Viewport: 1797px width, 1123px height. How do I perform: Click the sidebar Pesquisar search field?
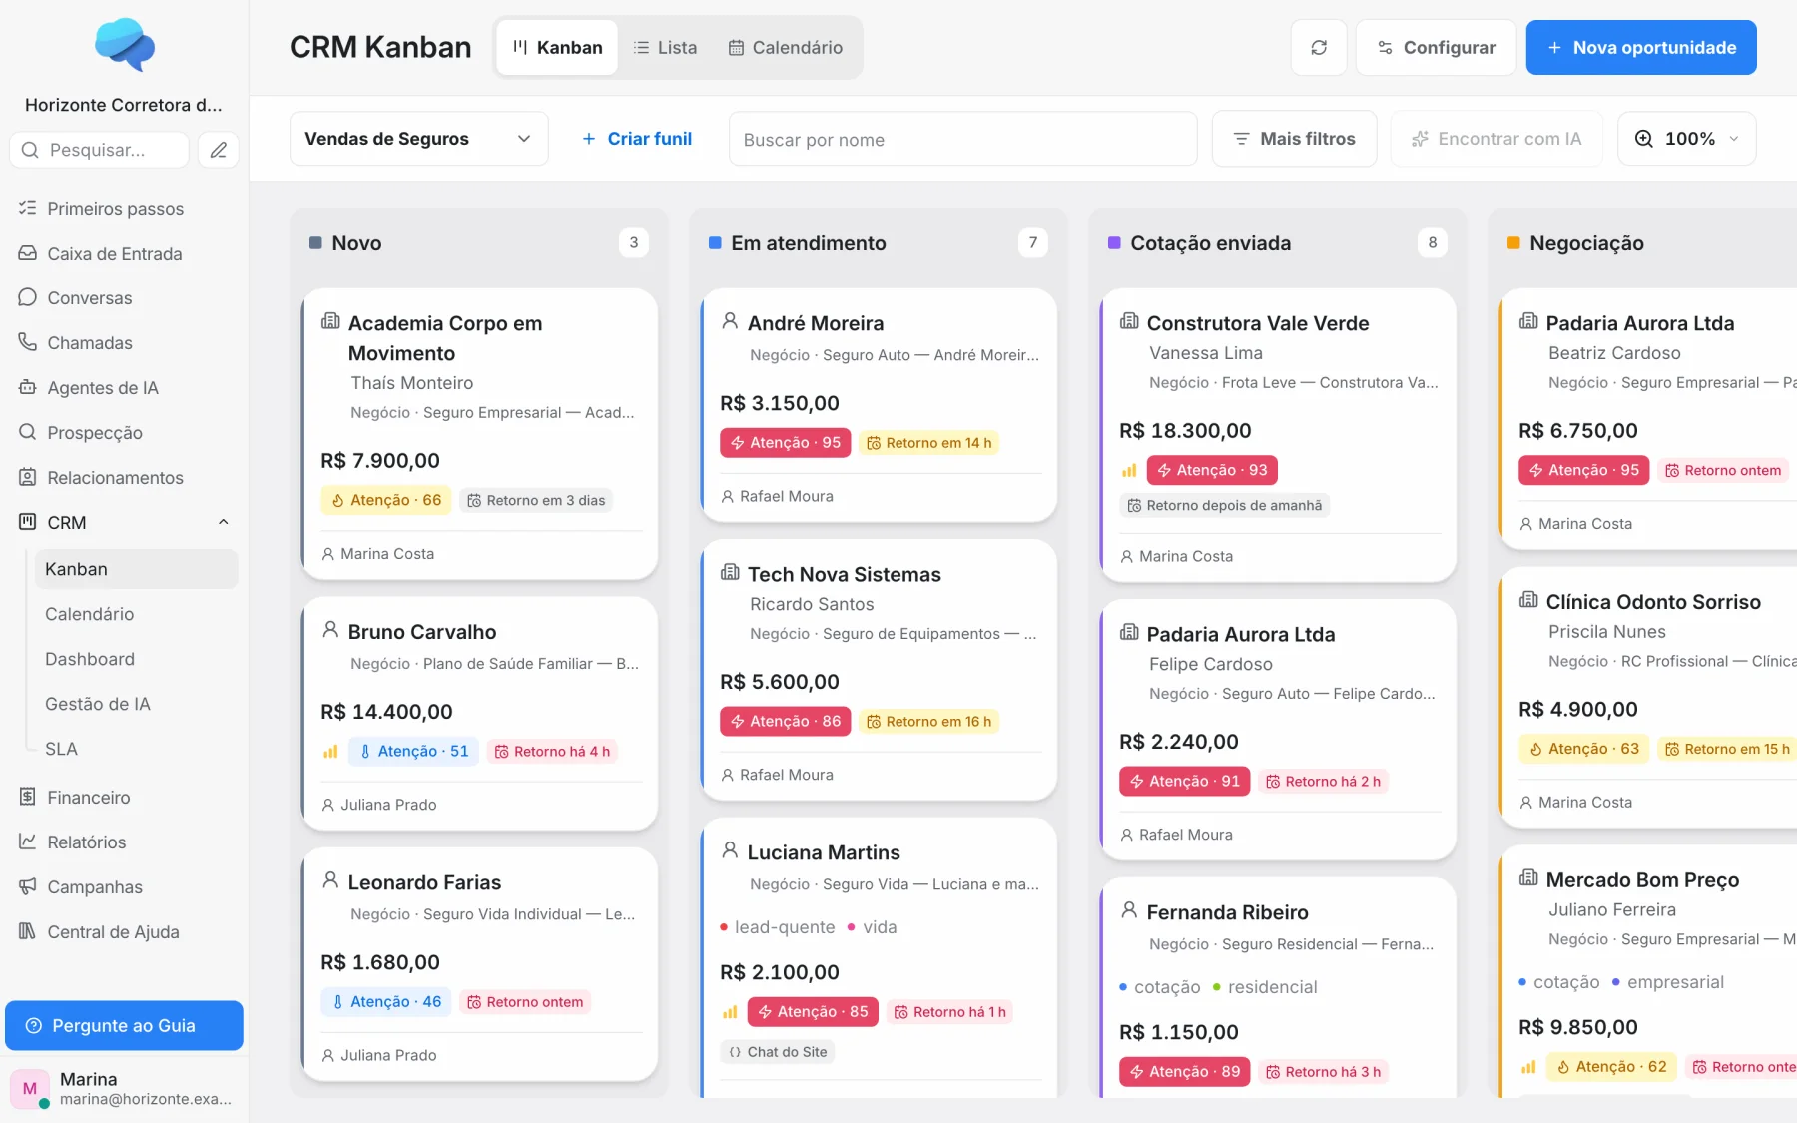pos(99,150)
